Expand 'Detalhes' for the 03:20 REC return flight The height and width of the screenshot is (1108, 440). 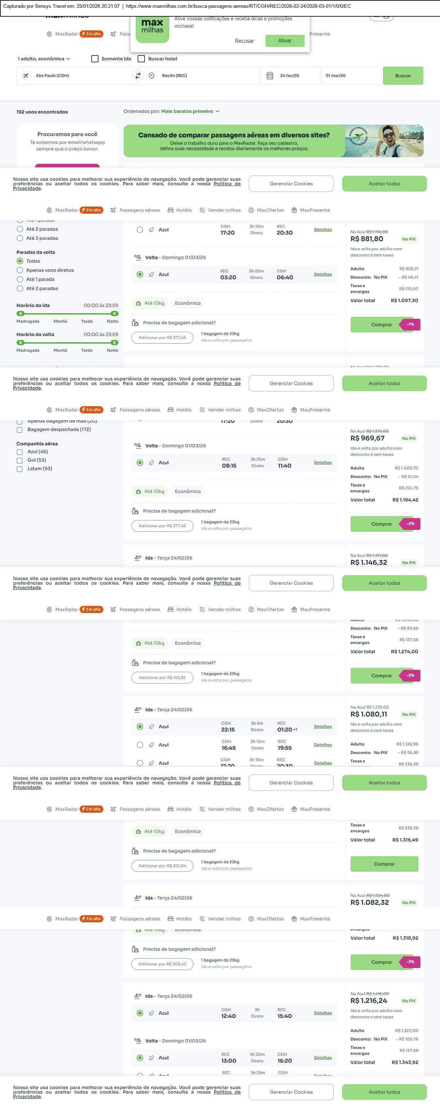323,274
